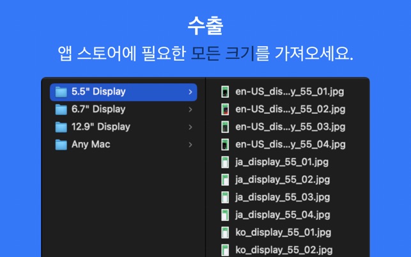Click the en-US_dis...y_55_02.jpg file thumbnail icon

225,109
